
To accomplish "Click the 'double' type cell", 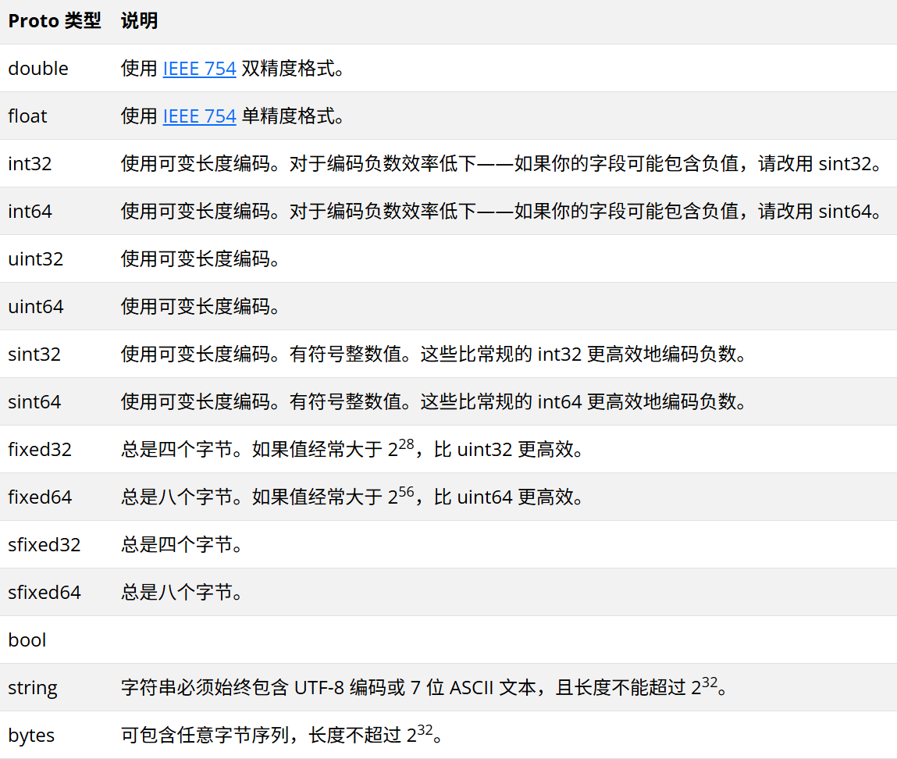I will coord(38,69).
